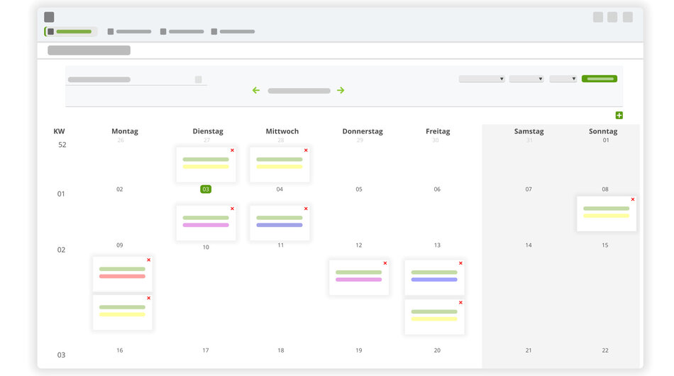This screenshot has height=376, width=674.
Task: Click the 'Samstag' column header
Action: [x=529, y=131]
